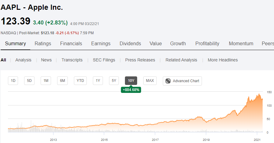This screenshot has width=274, height=143.
Task: Open Press Releases filter
Action: pos(140,60)
